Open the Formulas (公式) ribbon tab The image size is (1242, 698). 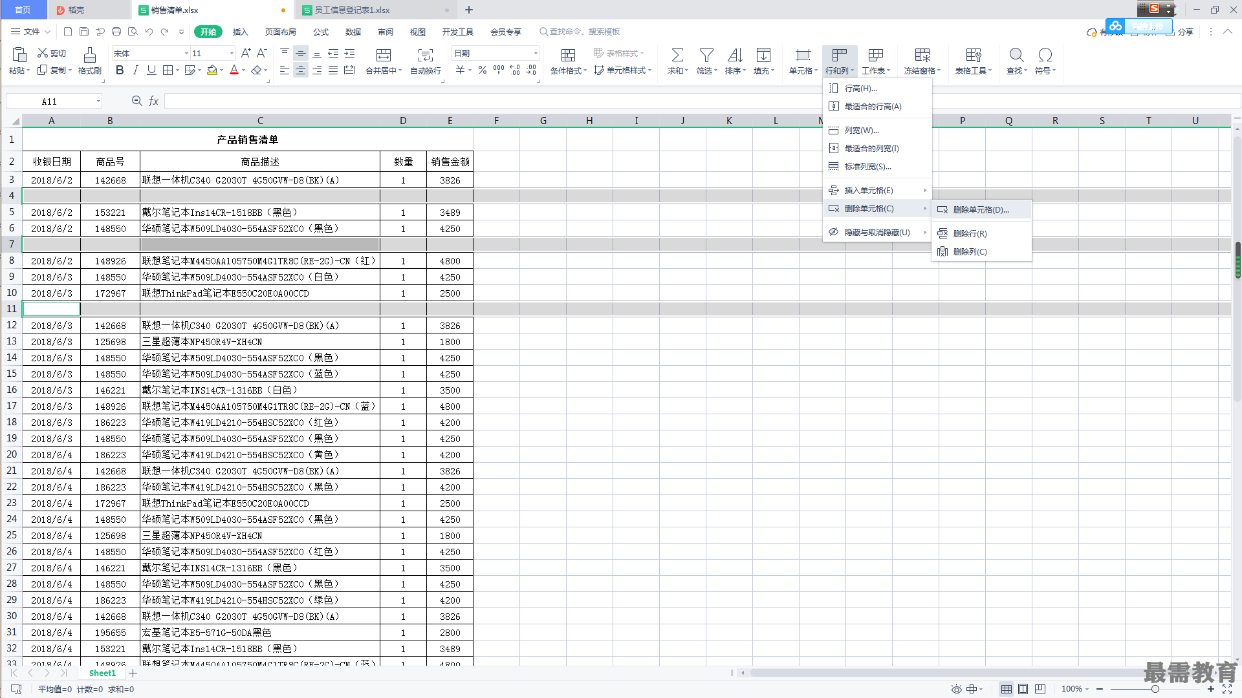(321, 32)
